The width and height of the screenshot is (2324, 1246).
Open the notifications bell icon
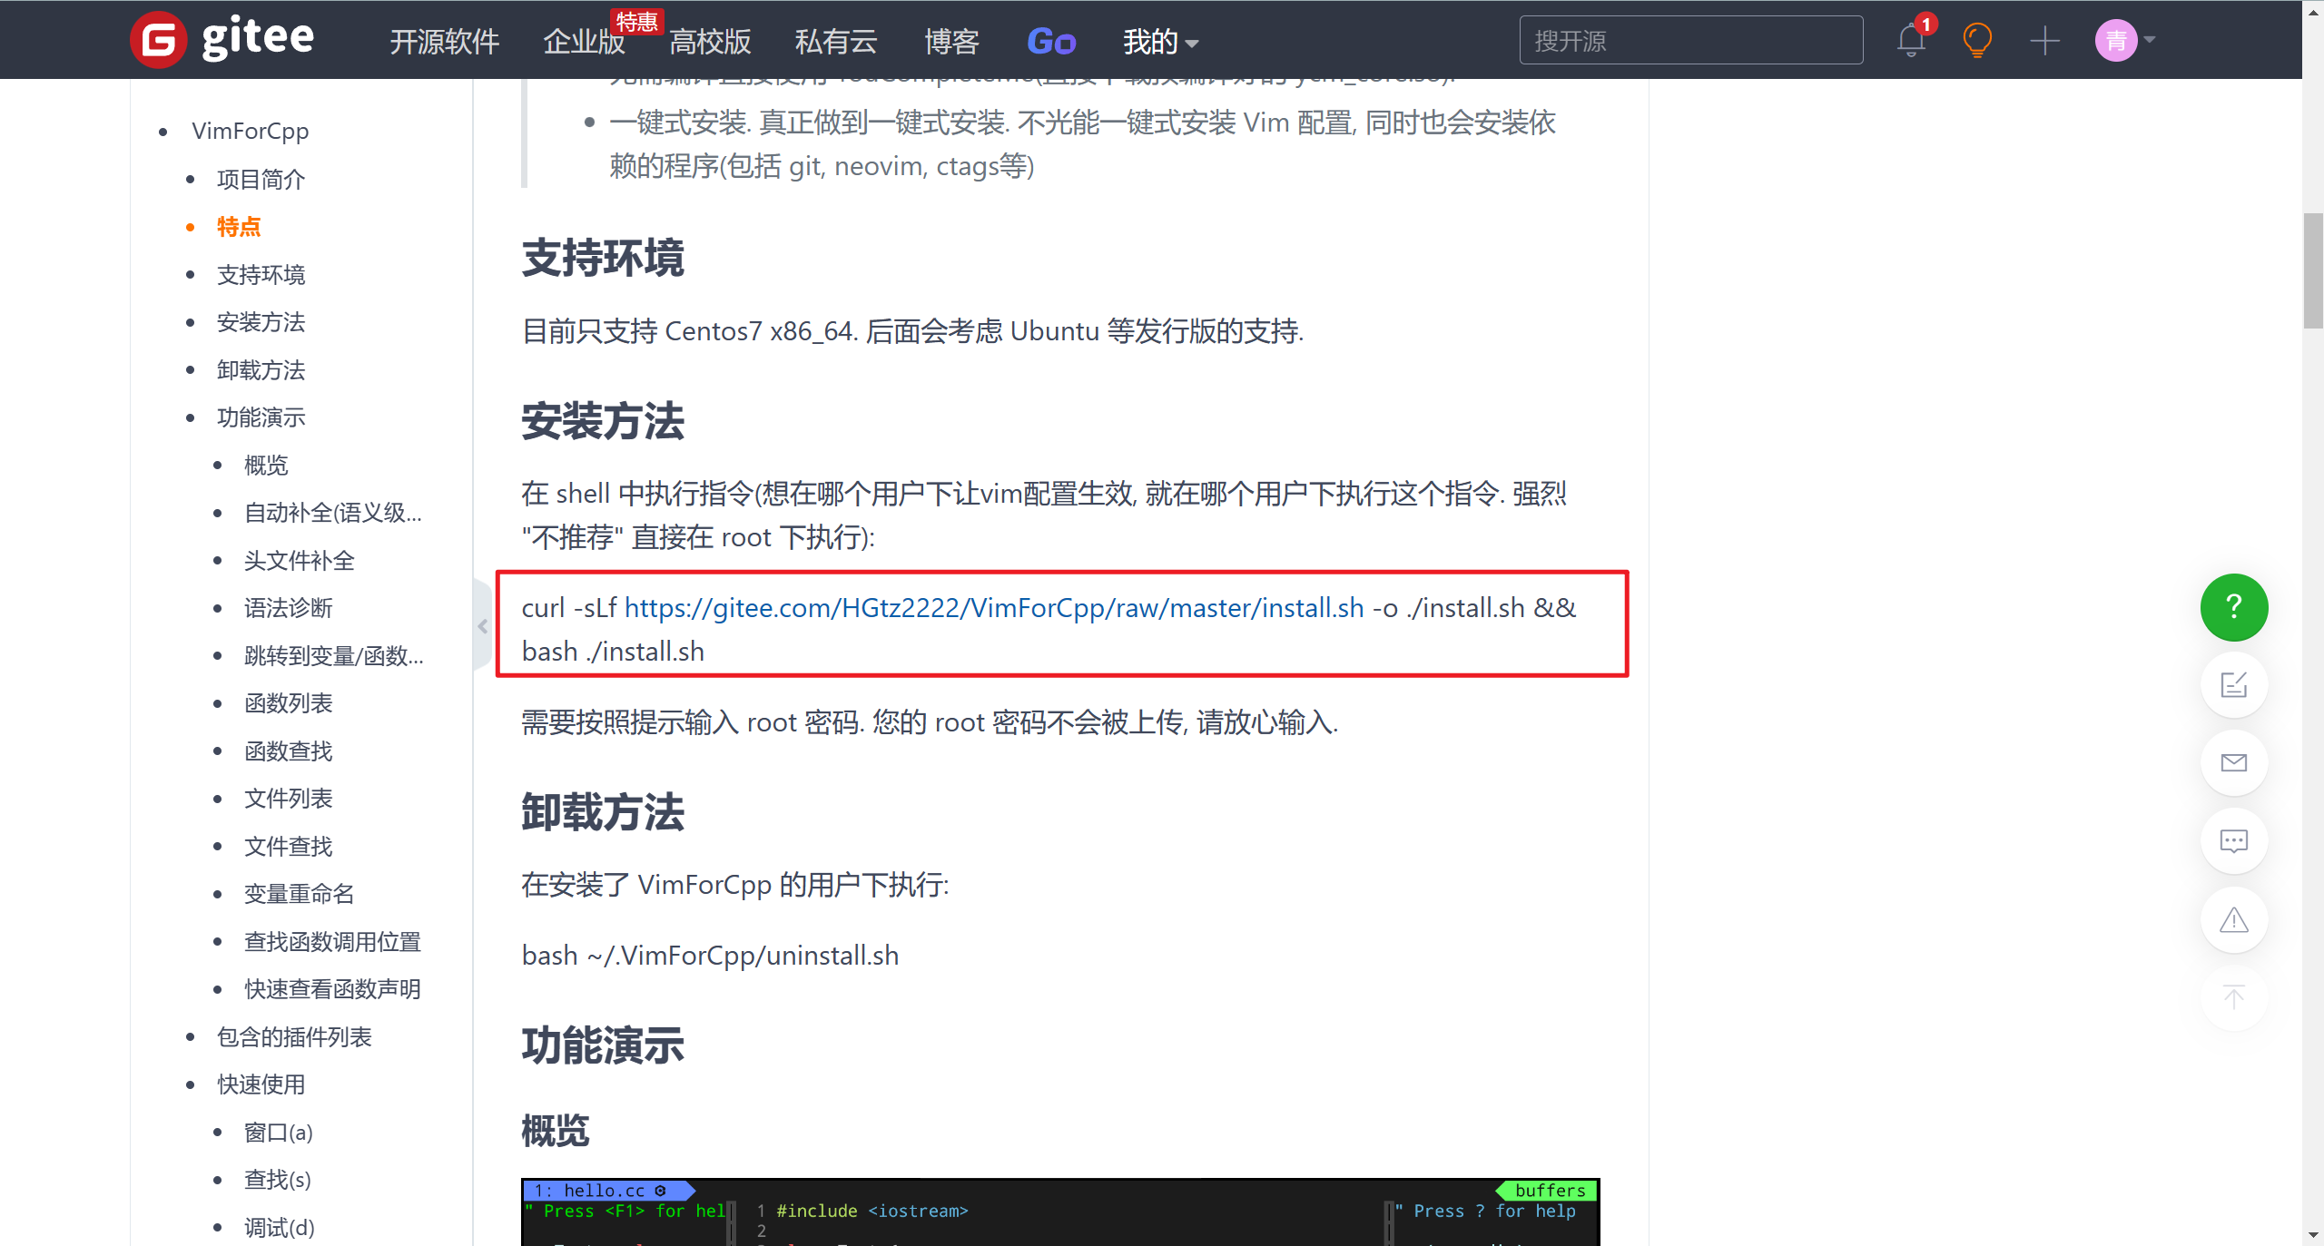pos(1910,40)
